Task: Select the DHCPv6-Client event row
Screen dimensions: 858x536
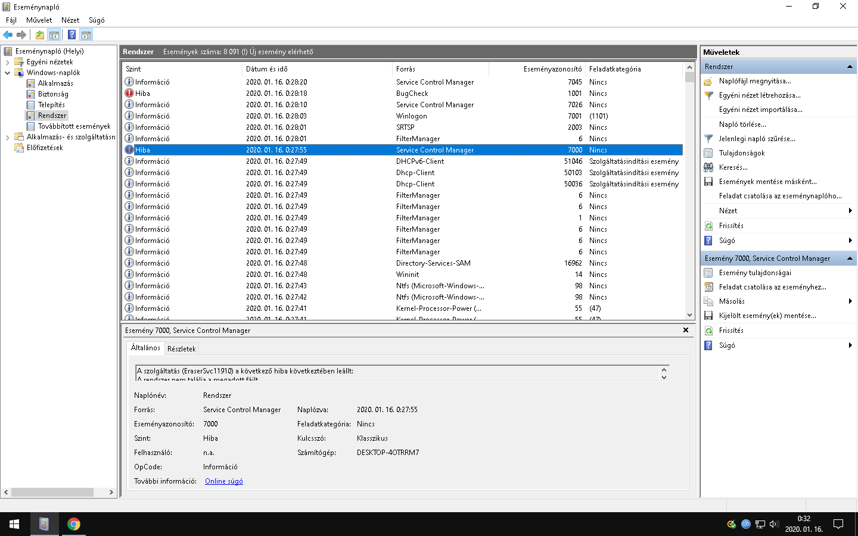Action: 403,161
